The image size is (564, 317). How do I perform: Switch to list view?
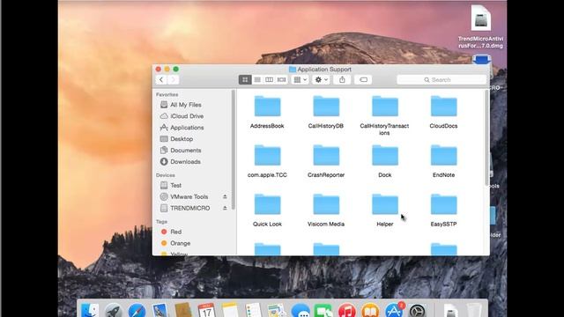(257, 80)
